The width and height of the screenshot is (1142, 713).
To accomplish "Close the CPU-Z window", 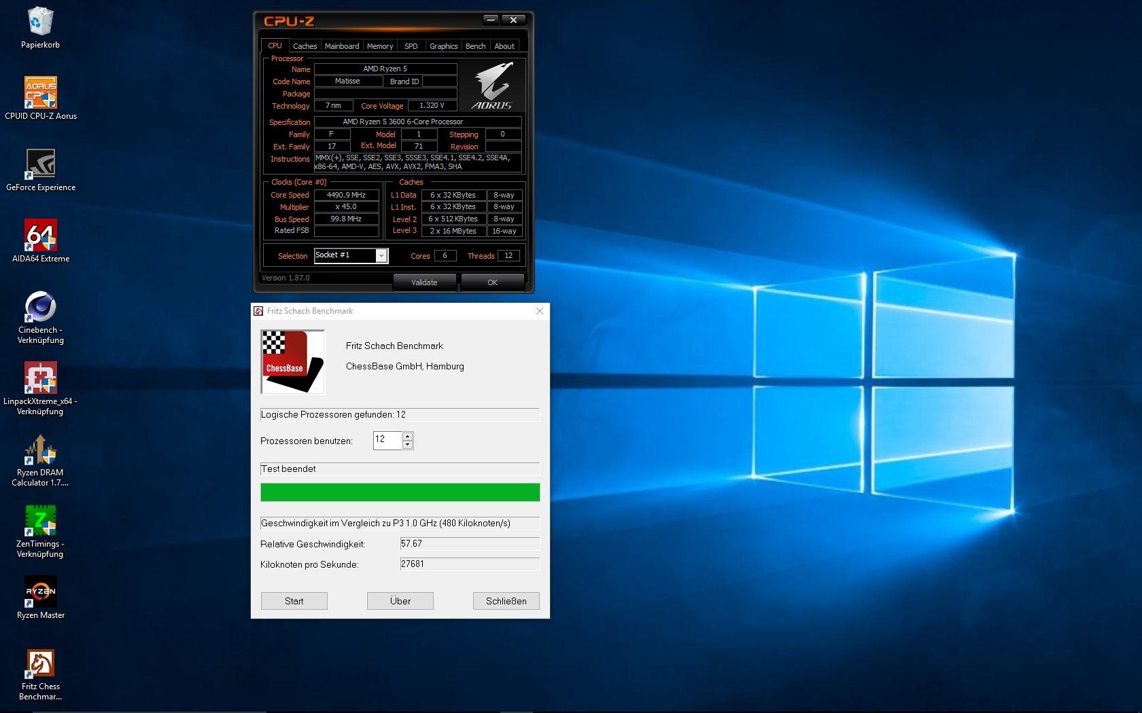I will coord(514,20).
